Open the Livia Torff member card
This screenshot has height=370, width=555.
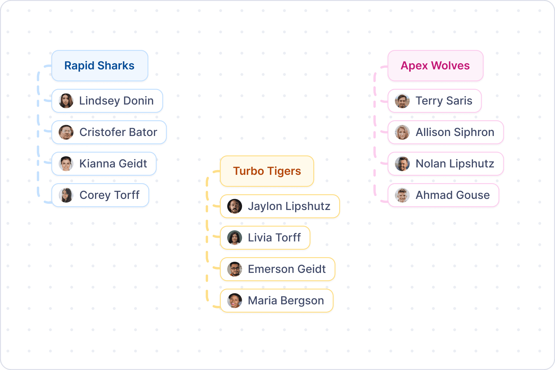265,238
